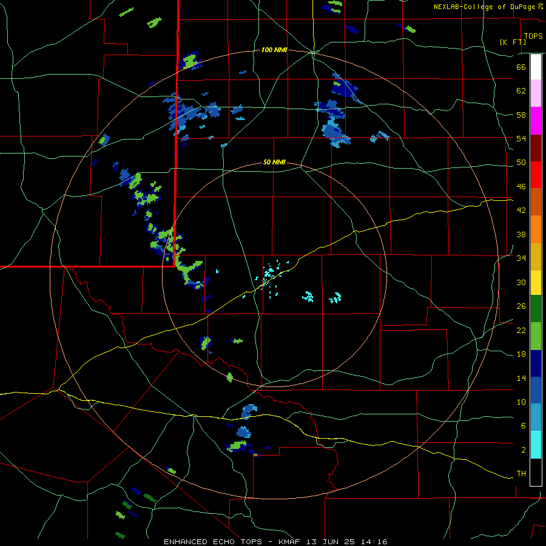Click the legend value 10
The width and height of the screenshot is (546, 546).
coord(521,402)
